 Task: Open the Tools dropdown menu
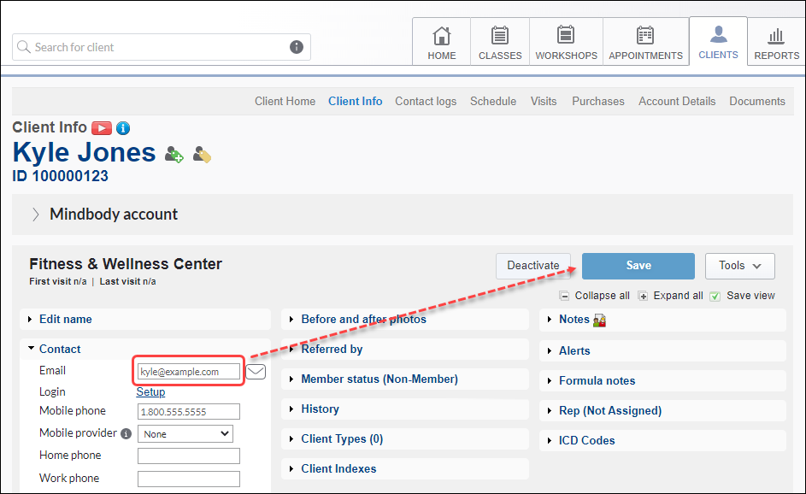[739, 266]
